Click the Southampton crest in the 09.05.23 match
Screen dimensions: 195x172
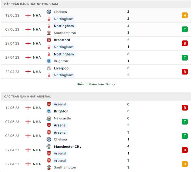tap(49, 33)
